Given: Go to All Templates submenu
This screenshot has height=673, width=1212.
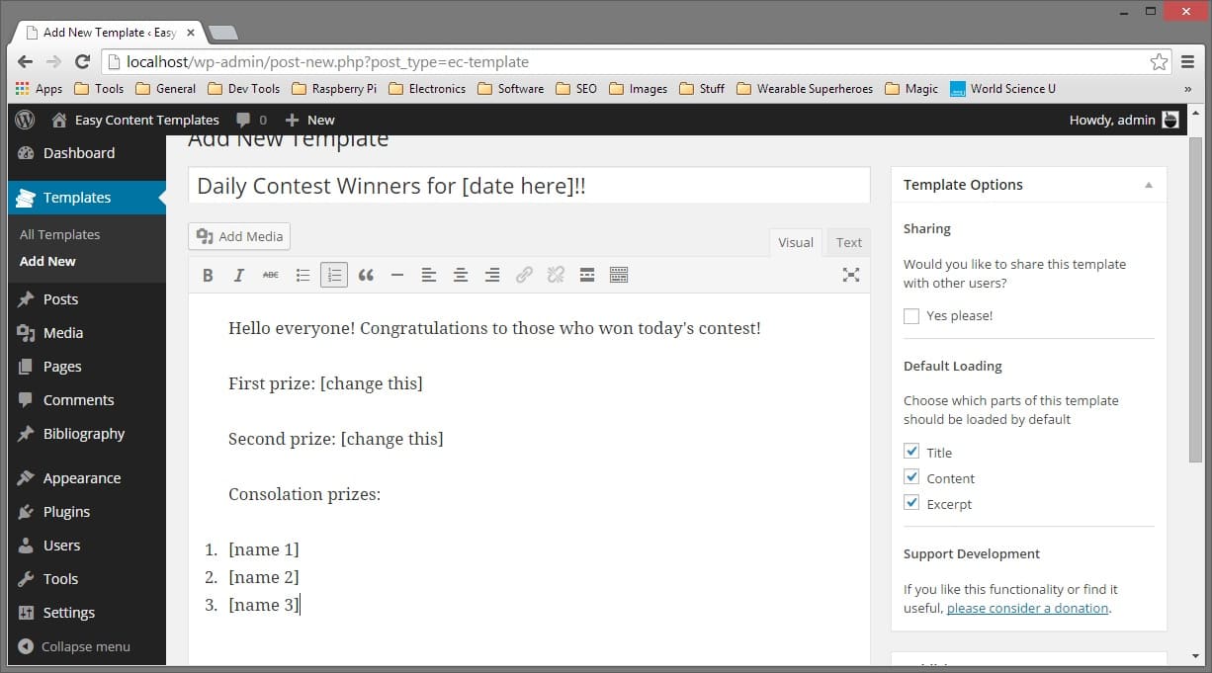Looking at the screenshot, I should click(x=59, y=234).
